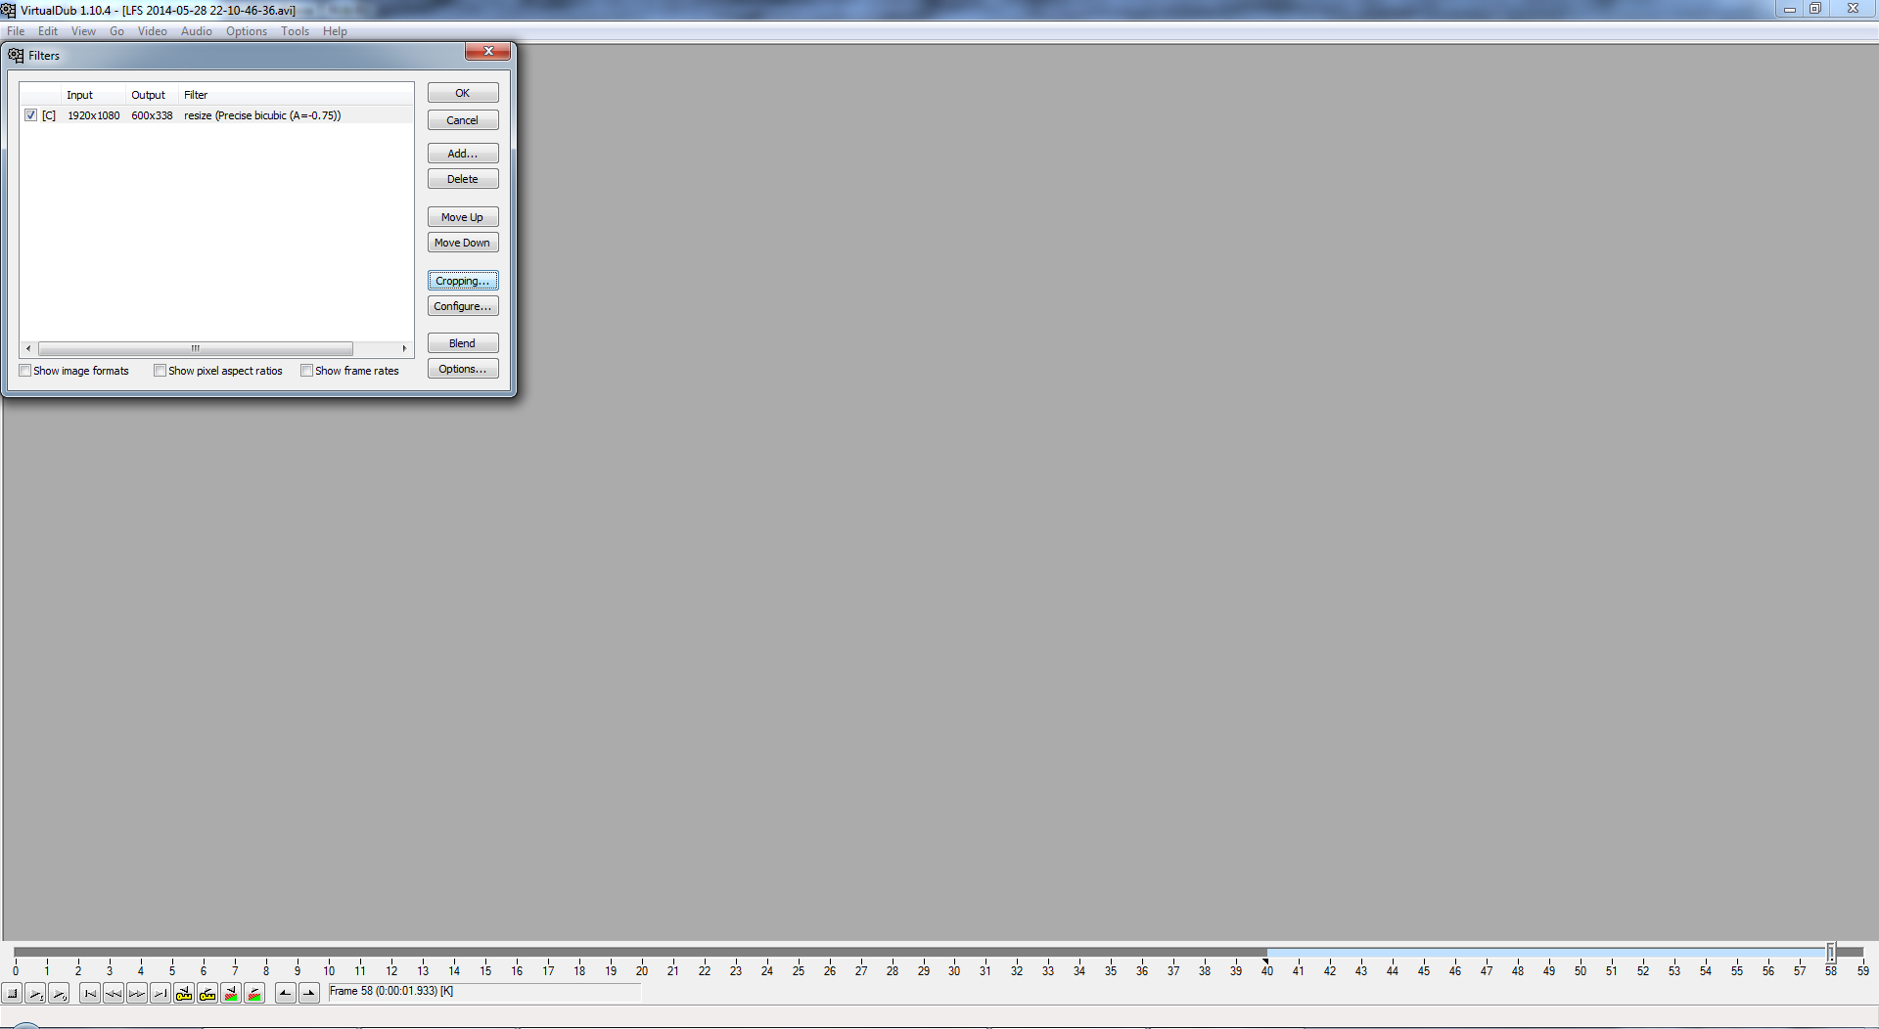Viewport: 1879px width, 1029px height.
Task: Click the previous scene button
Action: (x=231, y=994)
